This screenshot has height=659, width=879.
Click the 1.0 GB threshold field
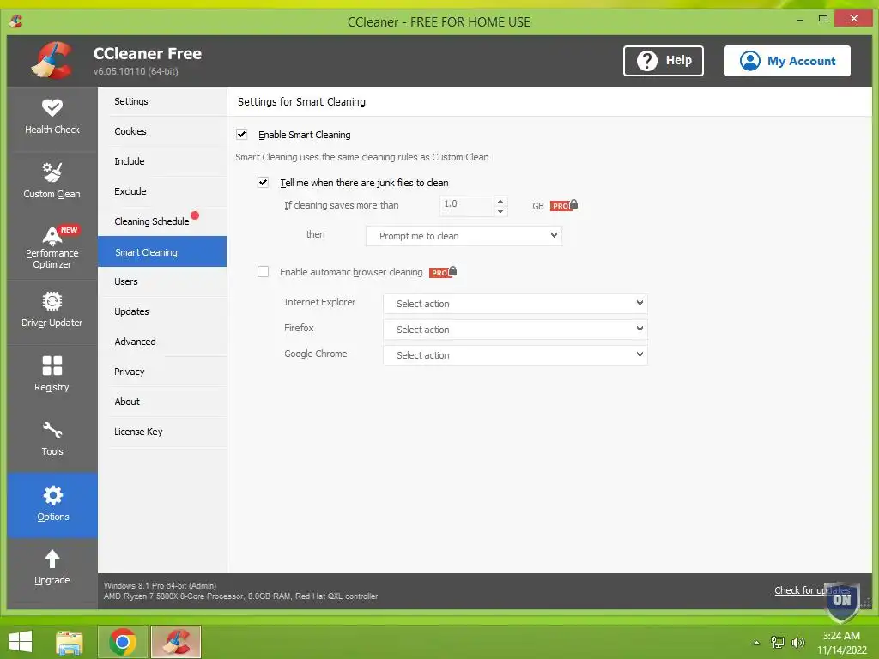coord(466,205)
